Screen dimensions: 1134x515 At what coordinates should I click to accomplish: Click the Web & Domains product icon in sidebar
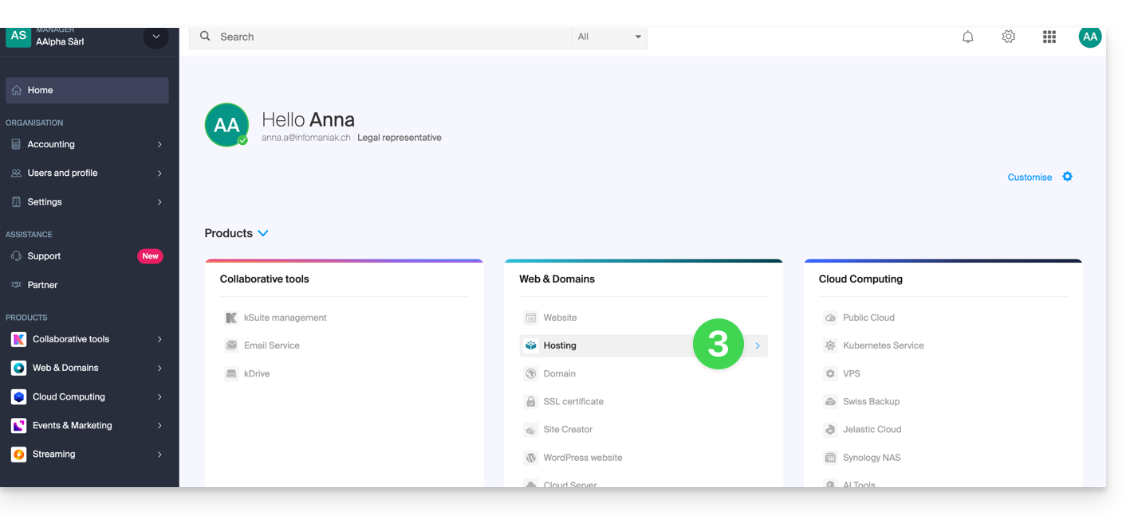[18, 368]
